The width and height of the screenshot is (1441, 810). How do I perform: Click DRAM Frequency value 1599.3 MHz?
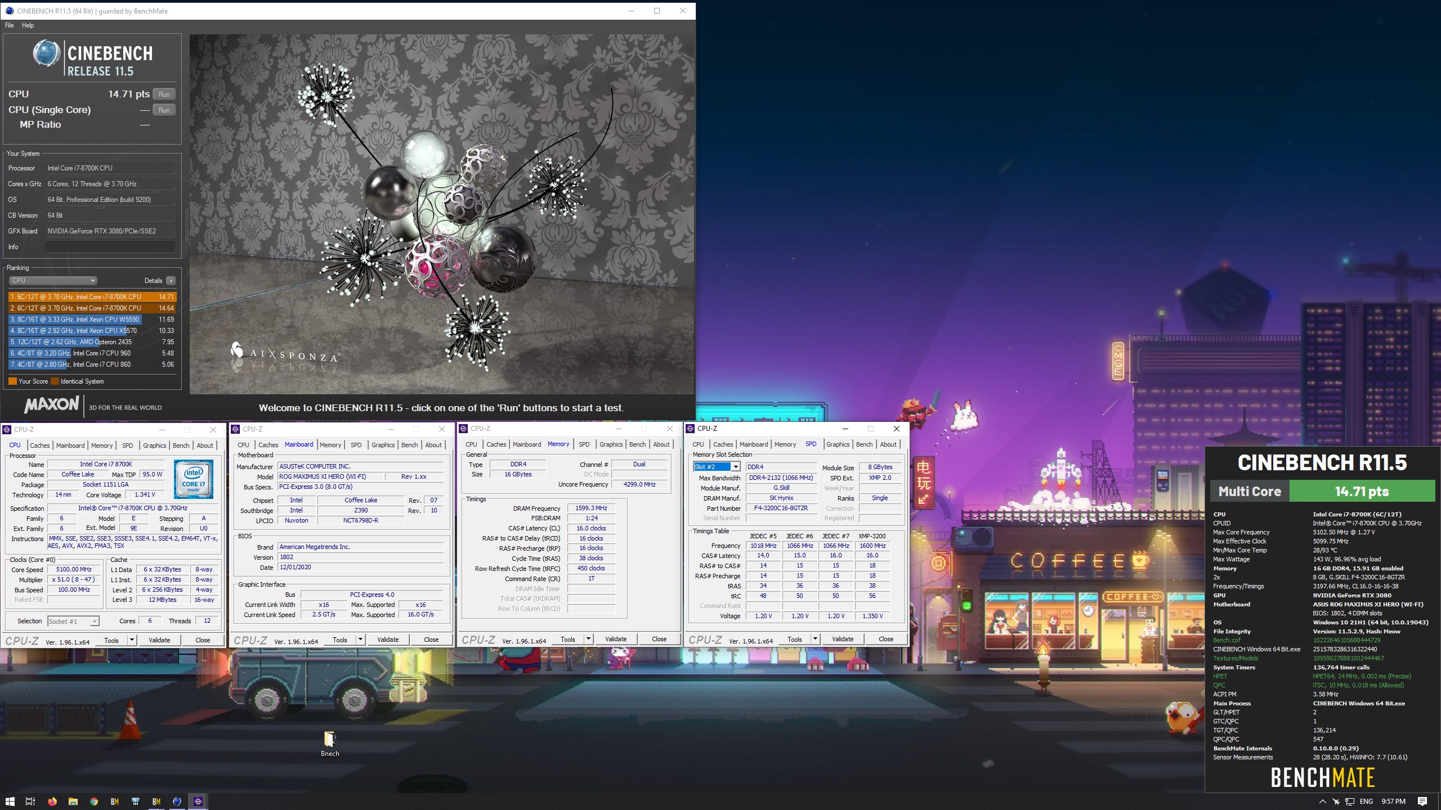(591, 508)
